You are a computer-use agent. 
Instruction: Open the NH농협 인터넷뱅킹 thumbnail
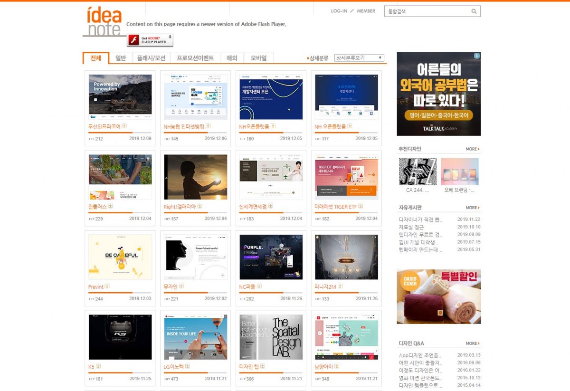196,97
